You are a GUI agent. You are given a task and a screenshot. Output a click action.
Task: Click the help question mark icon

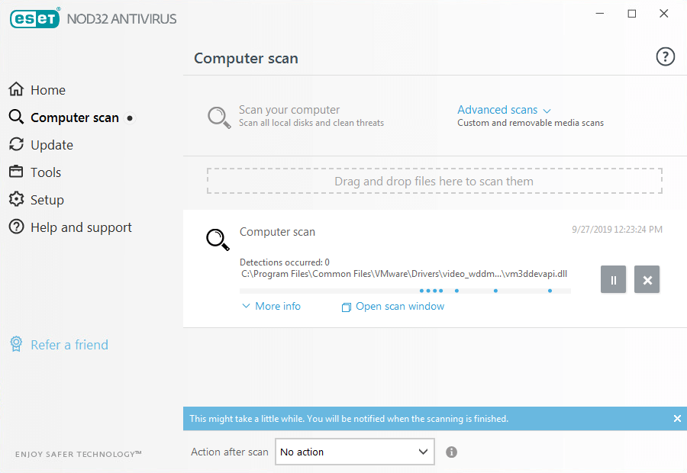(665, 56)
